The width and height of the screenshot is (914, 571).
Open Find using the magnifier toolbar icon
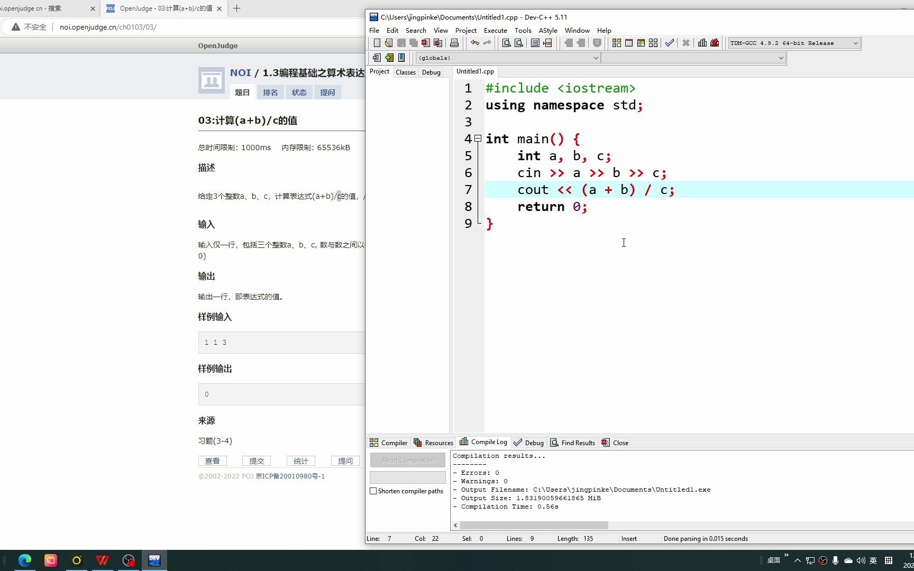506,43
